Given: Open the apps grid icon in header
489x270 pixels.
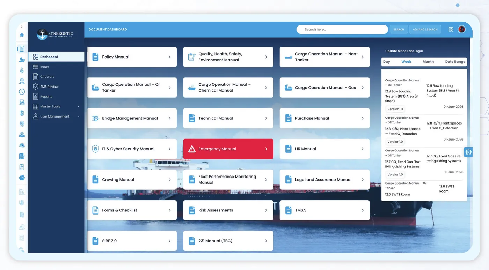Looking at the screenshot, I should 451,29.
